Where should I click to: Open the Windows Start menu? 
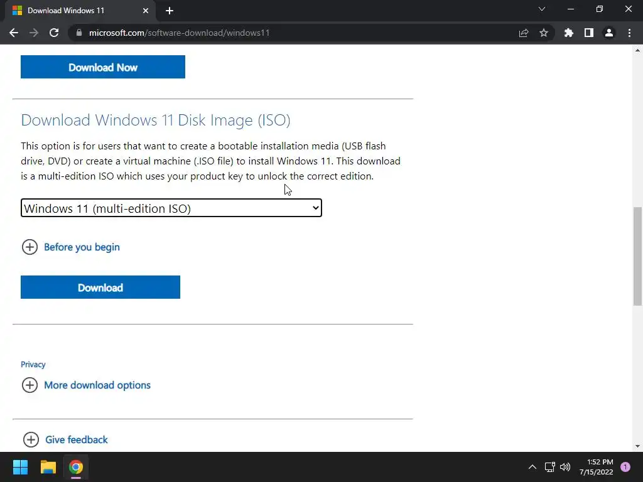click(20, 467)
